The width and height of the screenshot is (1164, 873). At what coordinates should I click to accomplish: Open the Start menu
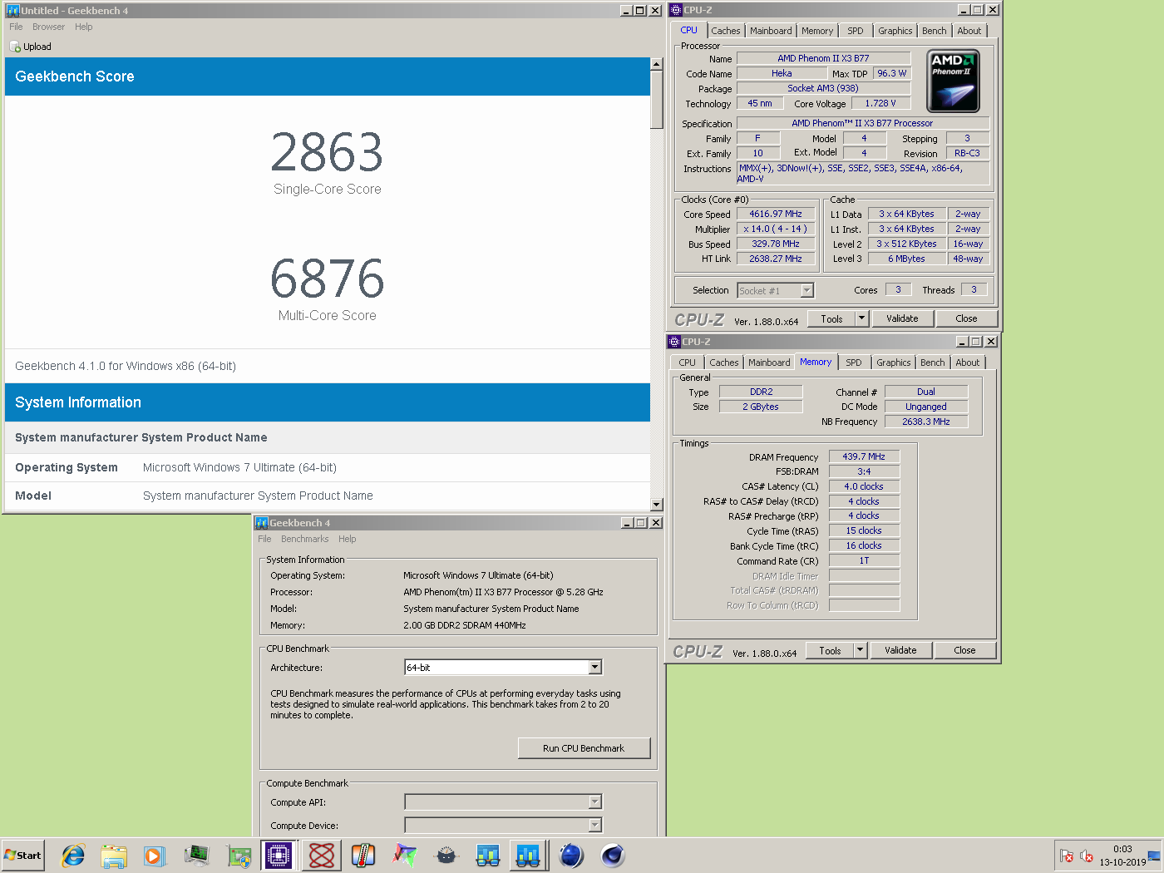tap(22, 855)
